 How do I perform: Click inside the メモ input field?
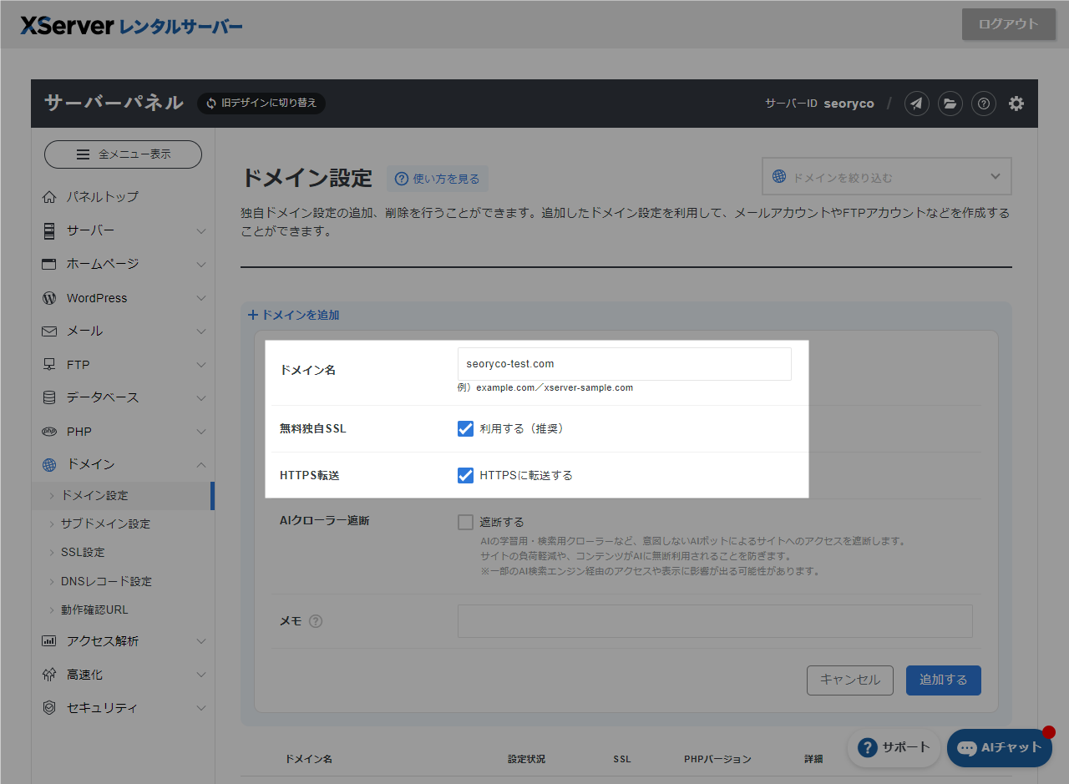(714, 620)
